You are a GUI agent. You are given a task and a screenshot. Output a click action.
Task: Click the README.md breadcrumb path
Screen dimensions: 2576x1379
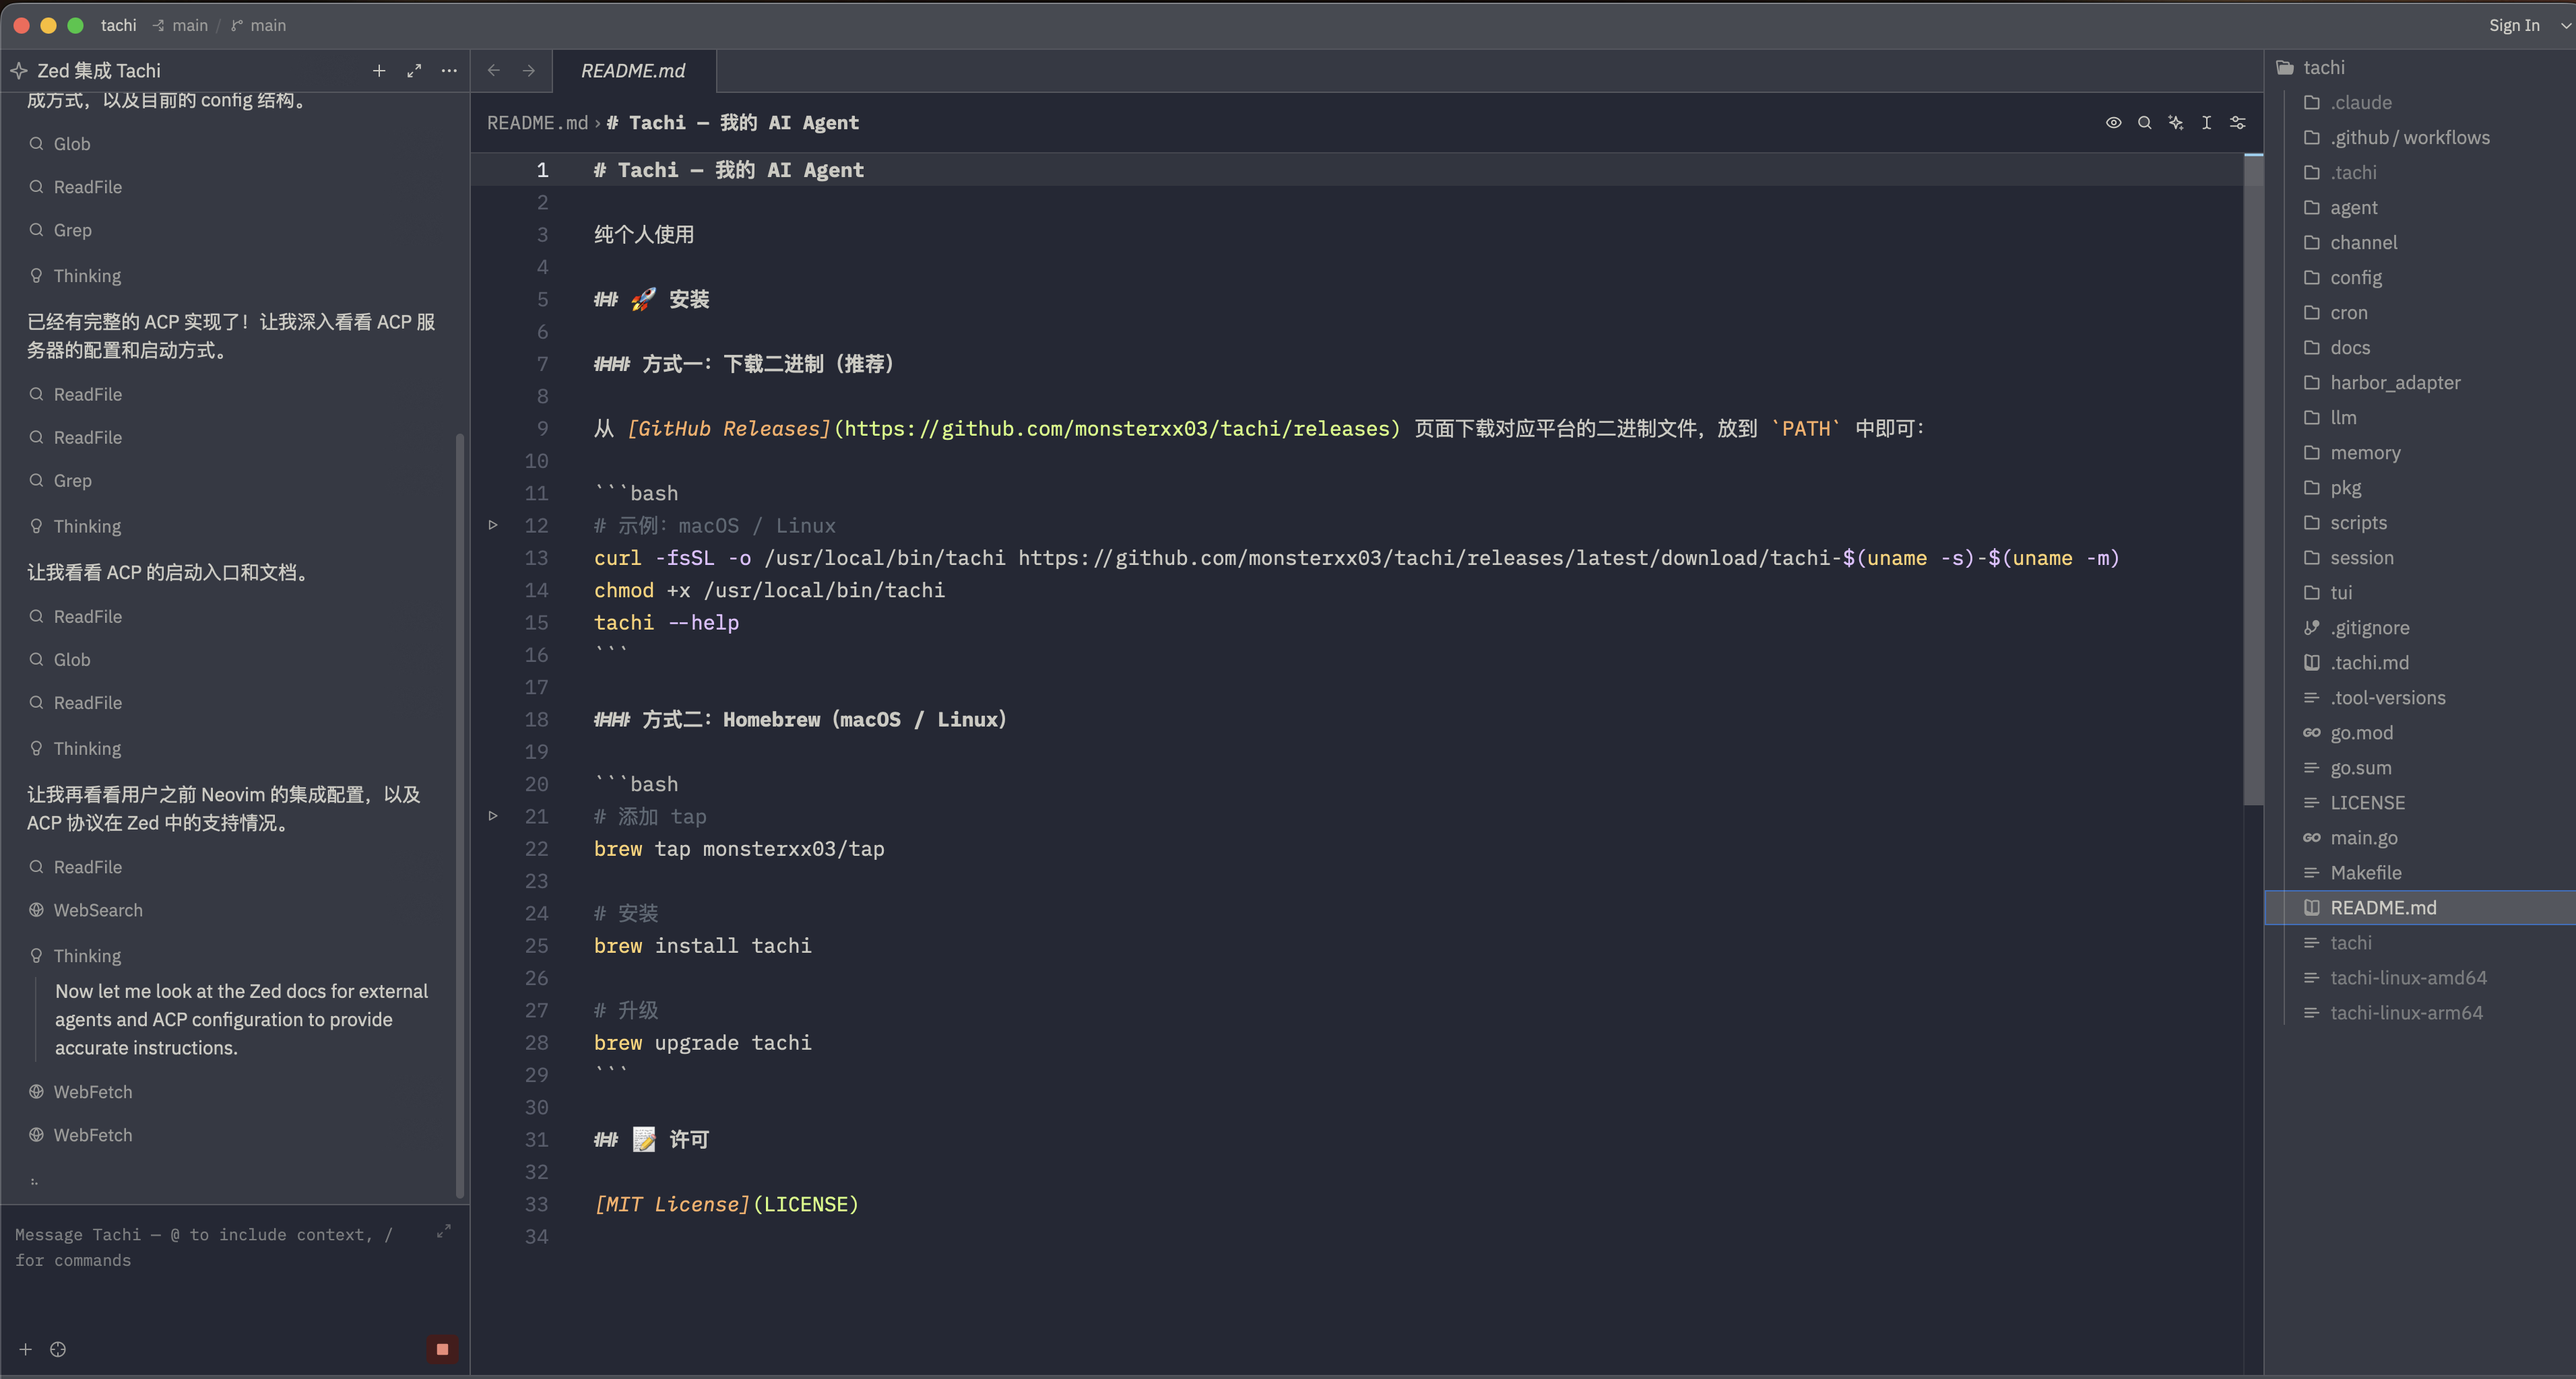click(x=537, y=123)
